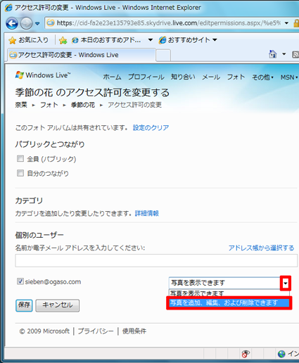Check the 自分のつながり checkbox
299x363 pixels.
point(20,173)
